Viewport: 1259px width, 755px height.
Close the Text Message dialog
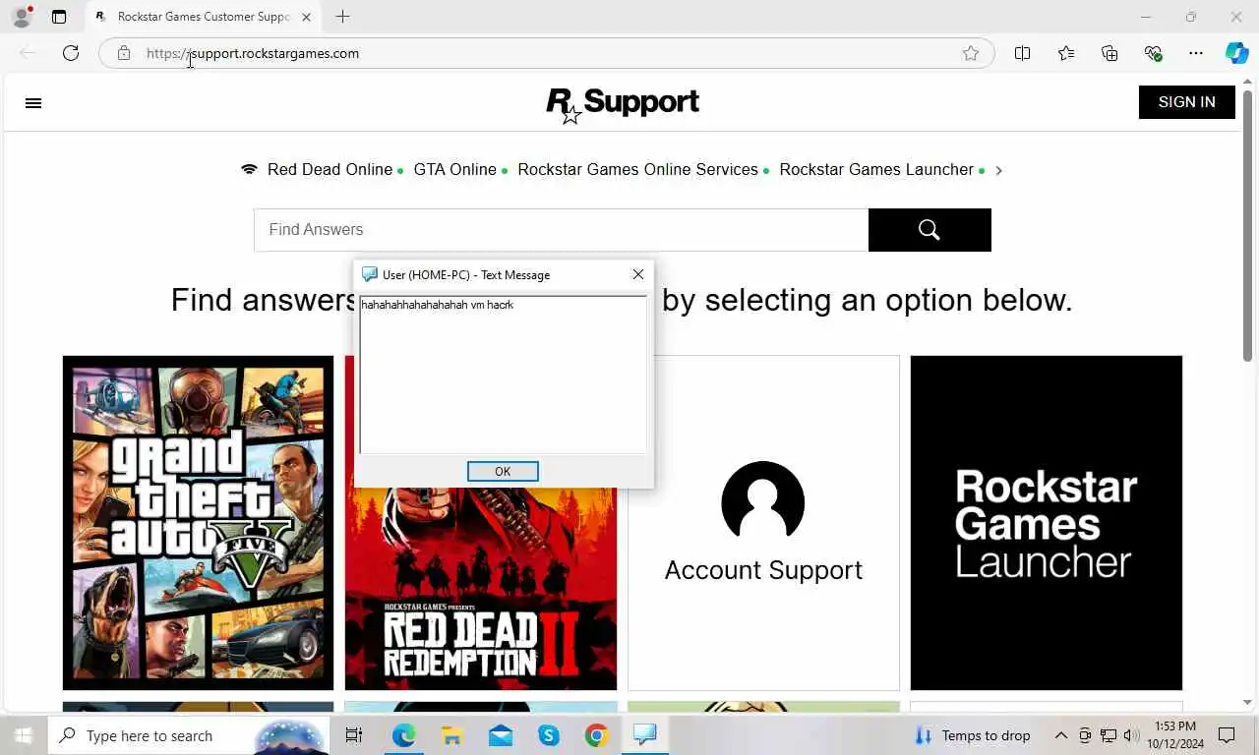[638, 274]
